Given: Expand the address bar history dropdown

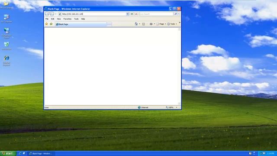Looking at the screenshot, I should (x=128, y=14).
